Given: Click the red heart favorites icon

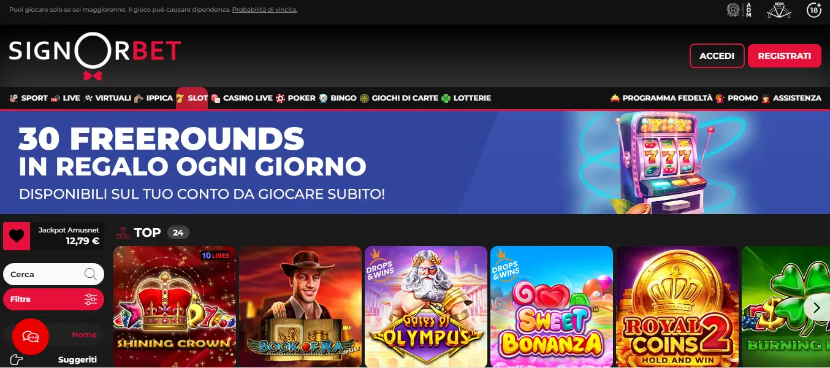Looking at the screenshot, I should click(17, 236).
